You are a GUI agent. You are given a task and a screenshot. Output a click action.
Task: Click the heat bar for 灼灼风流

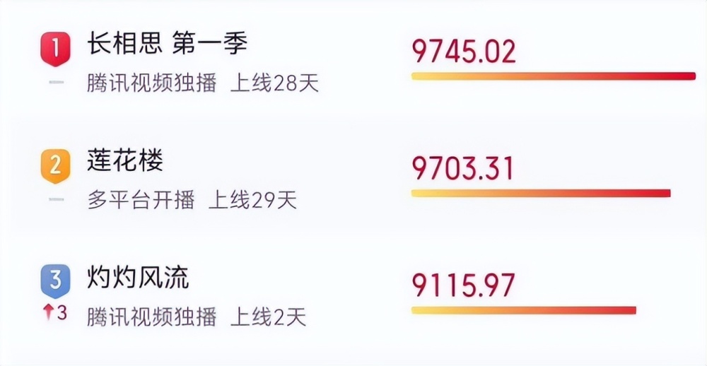pyautogui.click(x=523, y=310)
